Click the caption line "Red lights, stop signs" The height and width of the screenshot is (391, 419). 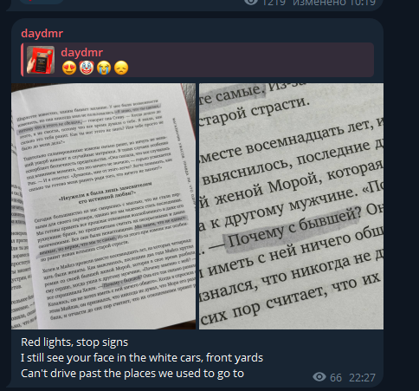74,342
